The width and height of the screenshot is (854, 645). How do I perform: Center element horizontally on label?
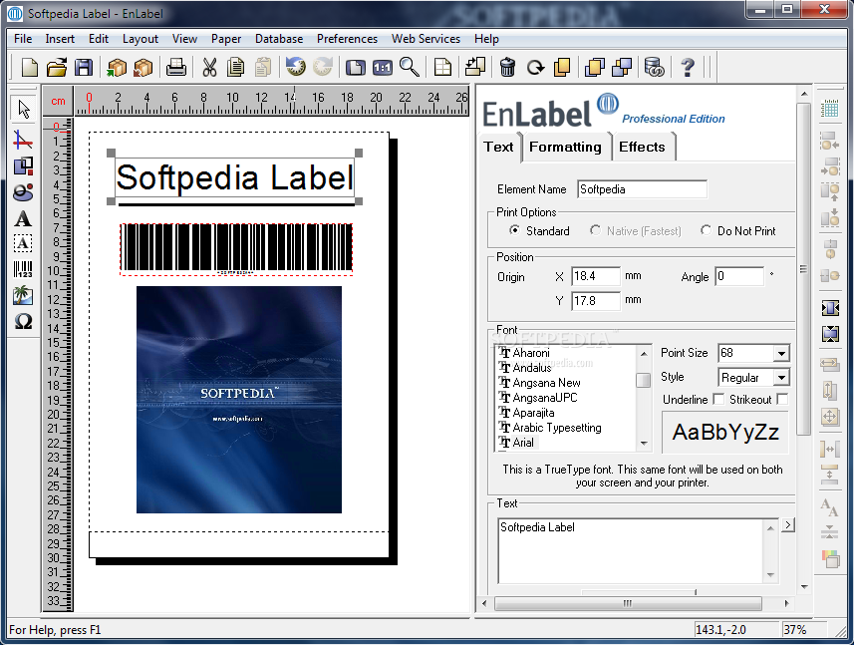click(829, 308)
